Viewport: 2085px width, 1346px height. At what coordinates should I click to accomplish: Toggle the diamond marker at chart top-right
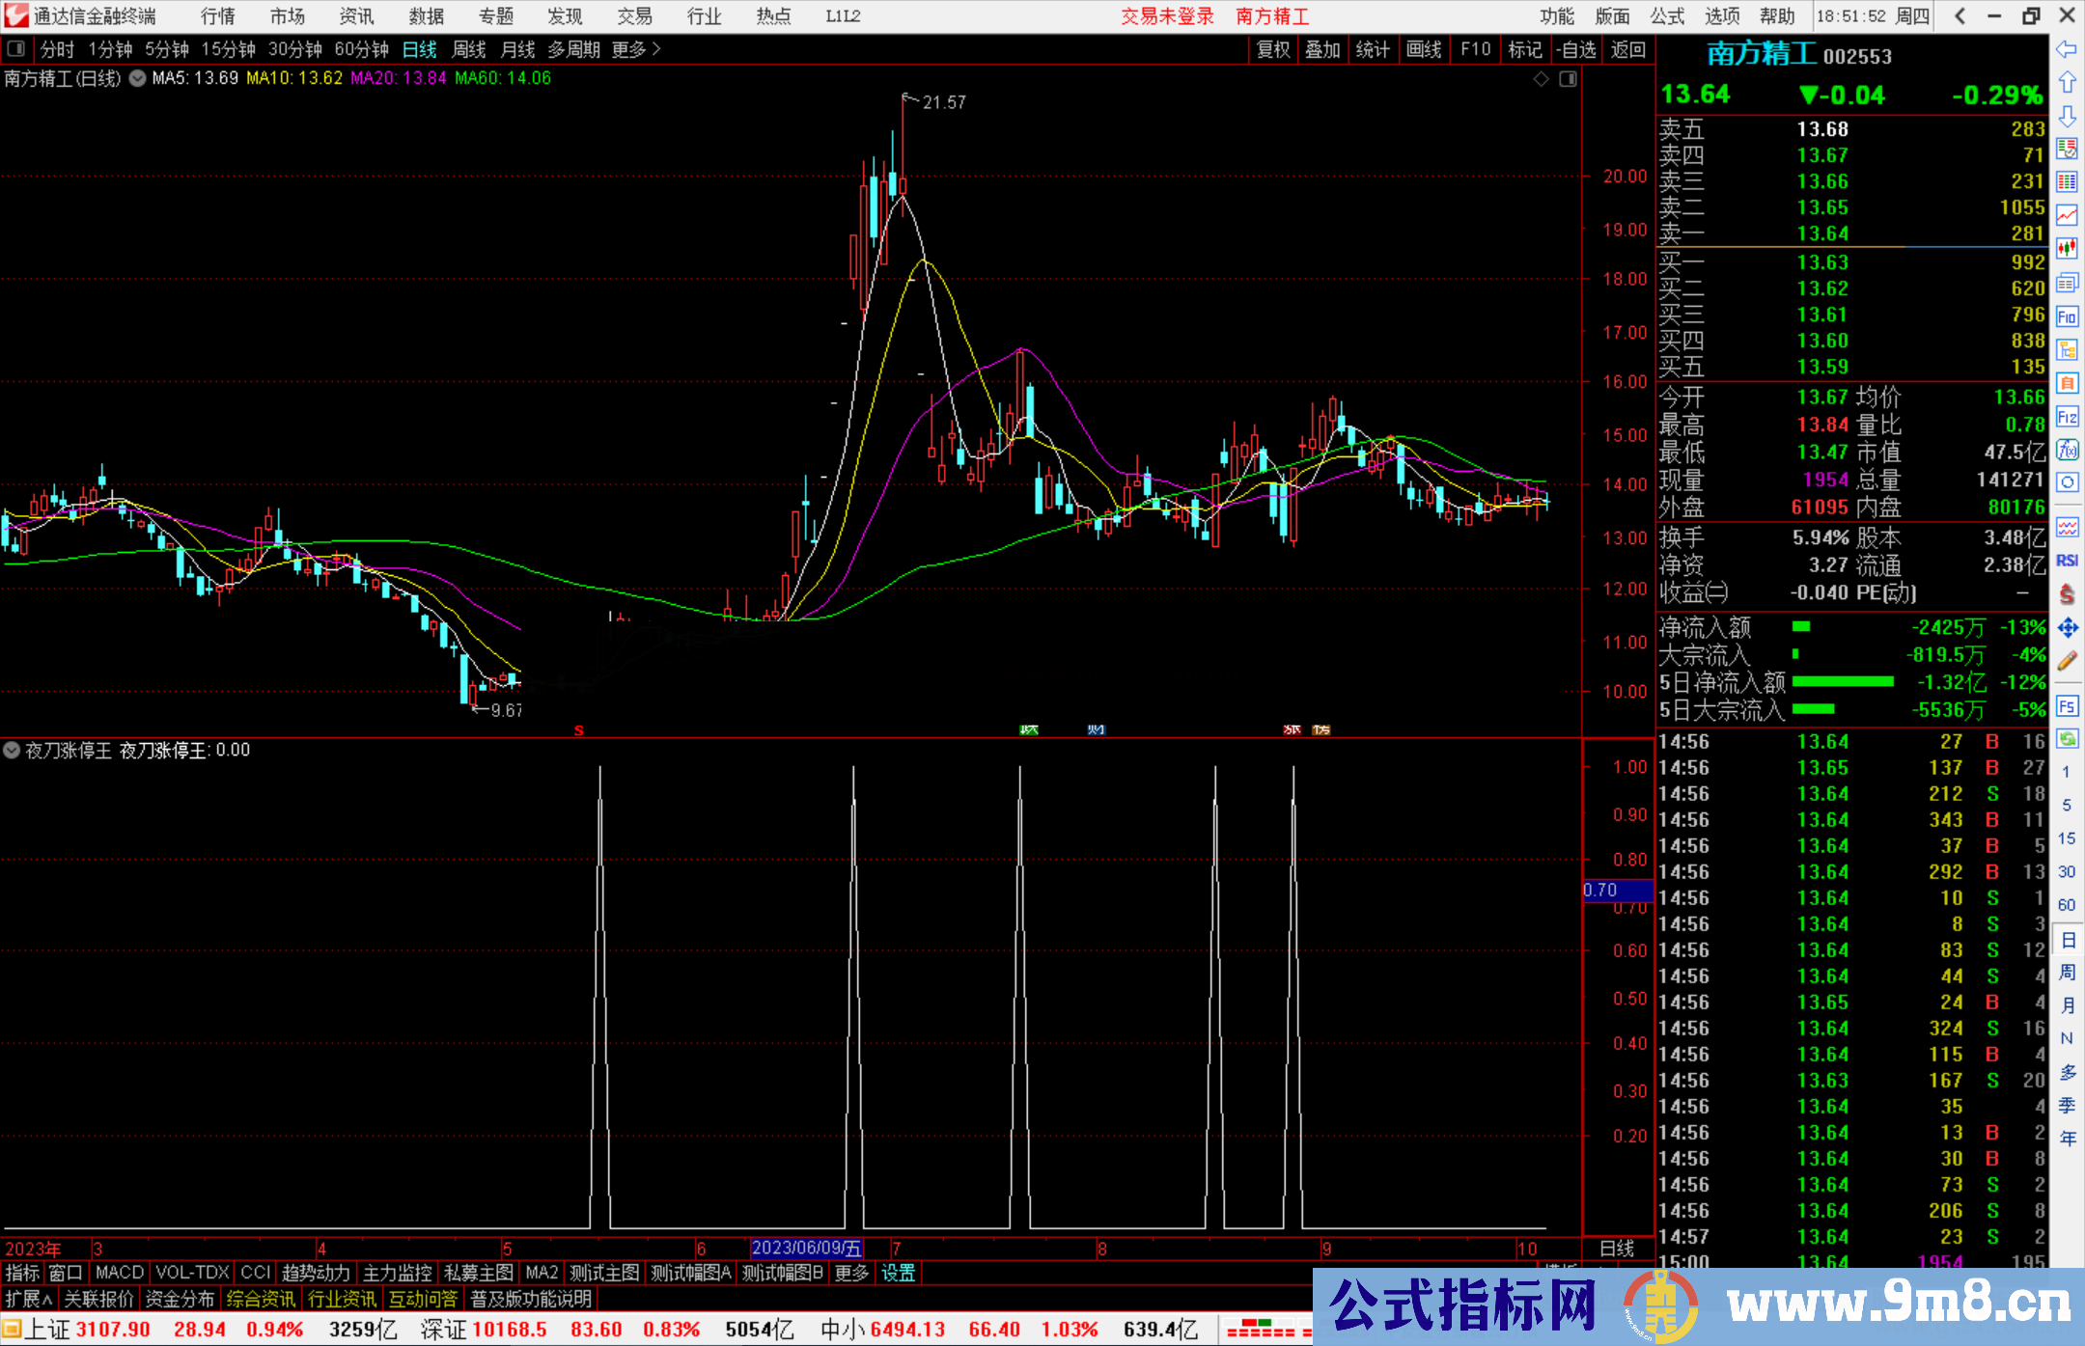click(1542, 79)
